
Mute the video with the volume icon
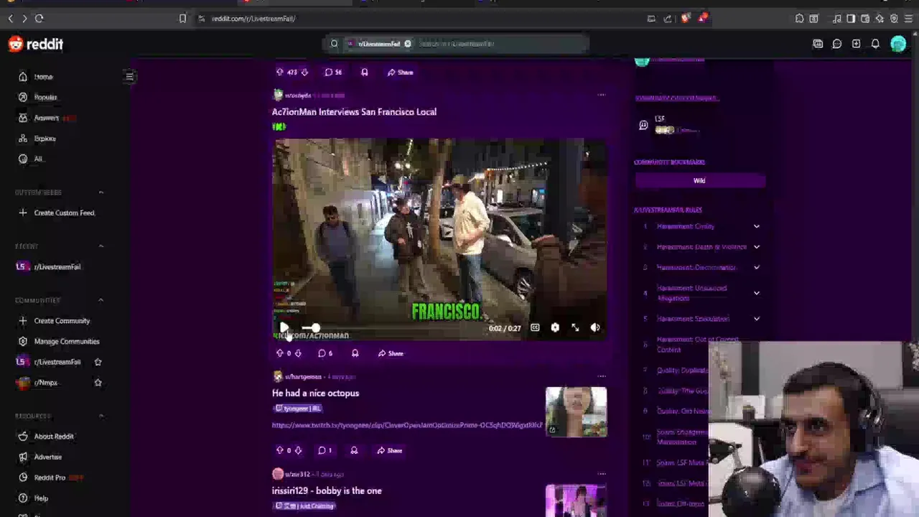[595, 328]
